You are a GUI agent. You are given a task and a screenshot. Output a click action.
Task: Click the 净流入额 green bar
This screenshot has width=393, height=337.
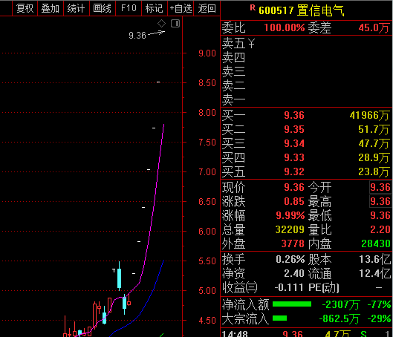coord(292,304)
